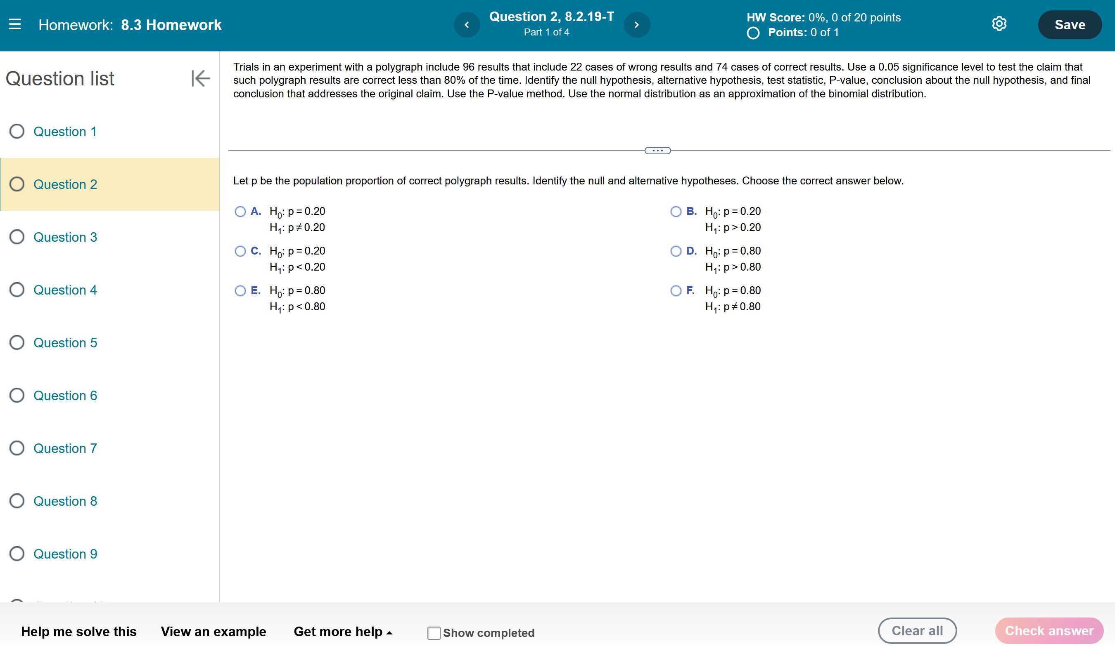Go to previous question arrow
Screen dimensions: 1115x646
click(x=466, y=25)
